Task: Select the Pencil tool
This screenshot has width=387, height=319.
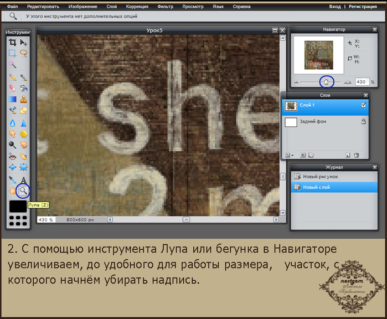Action: [12, 78]
